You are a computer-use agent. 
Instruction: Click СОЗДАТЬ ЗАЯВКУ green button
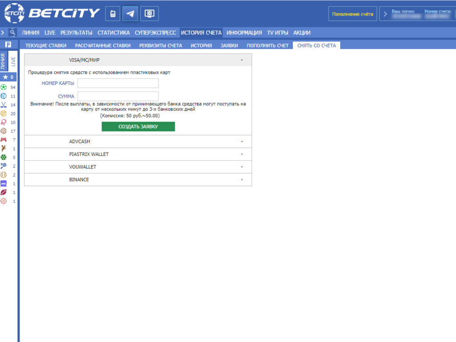138,127
